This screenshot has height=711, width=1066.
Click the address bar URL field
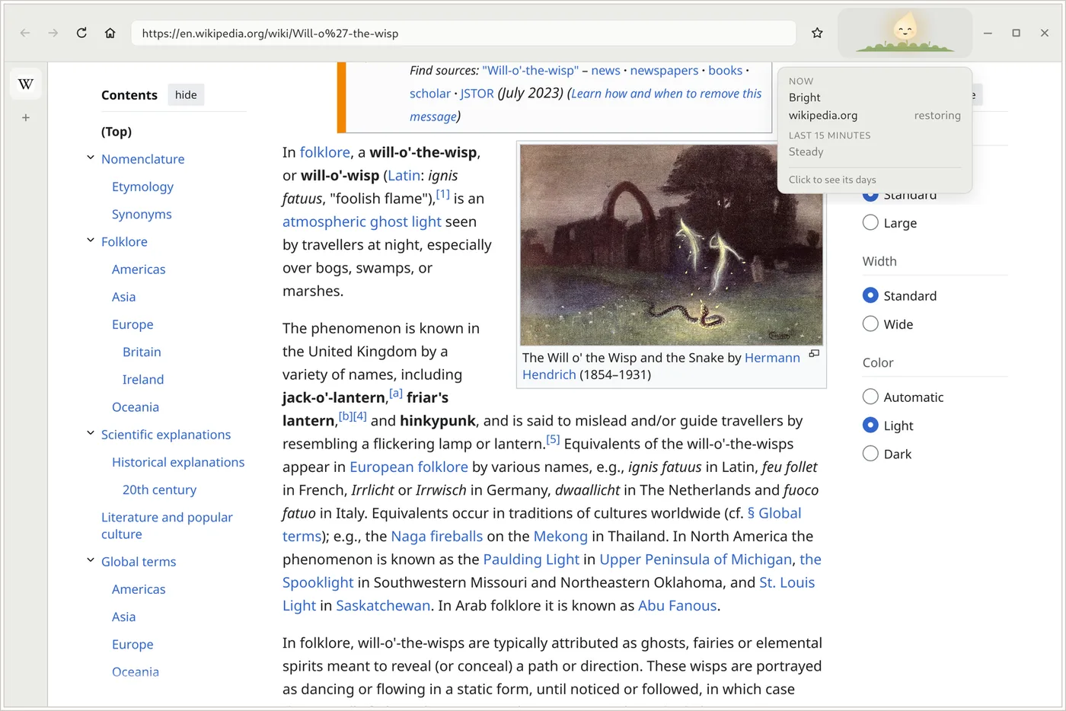(x=464, y=33)
